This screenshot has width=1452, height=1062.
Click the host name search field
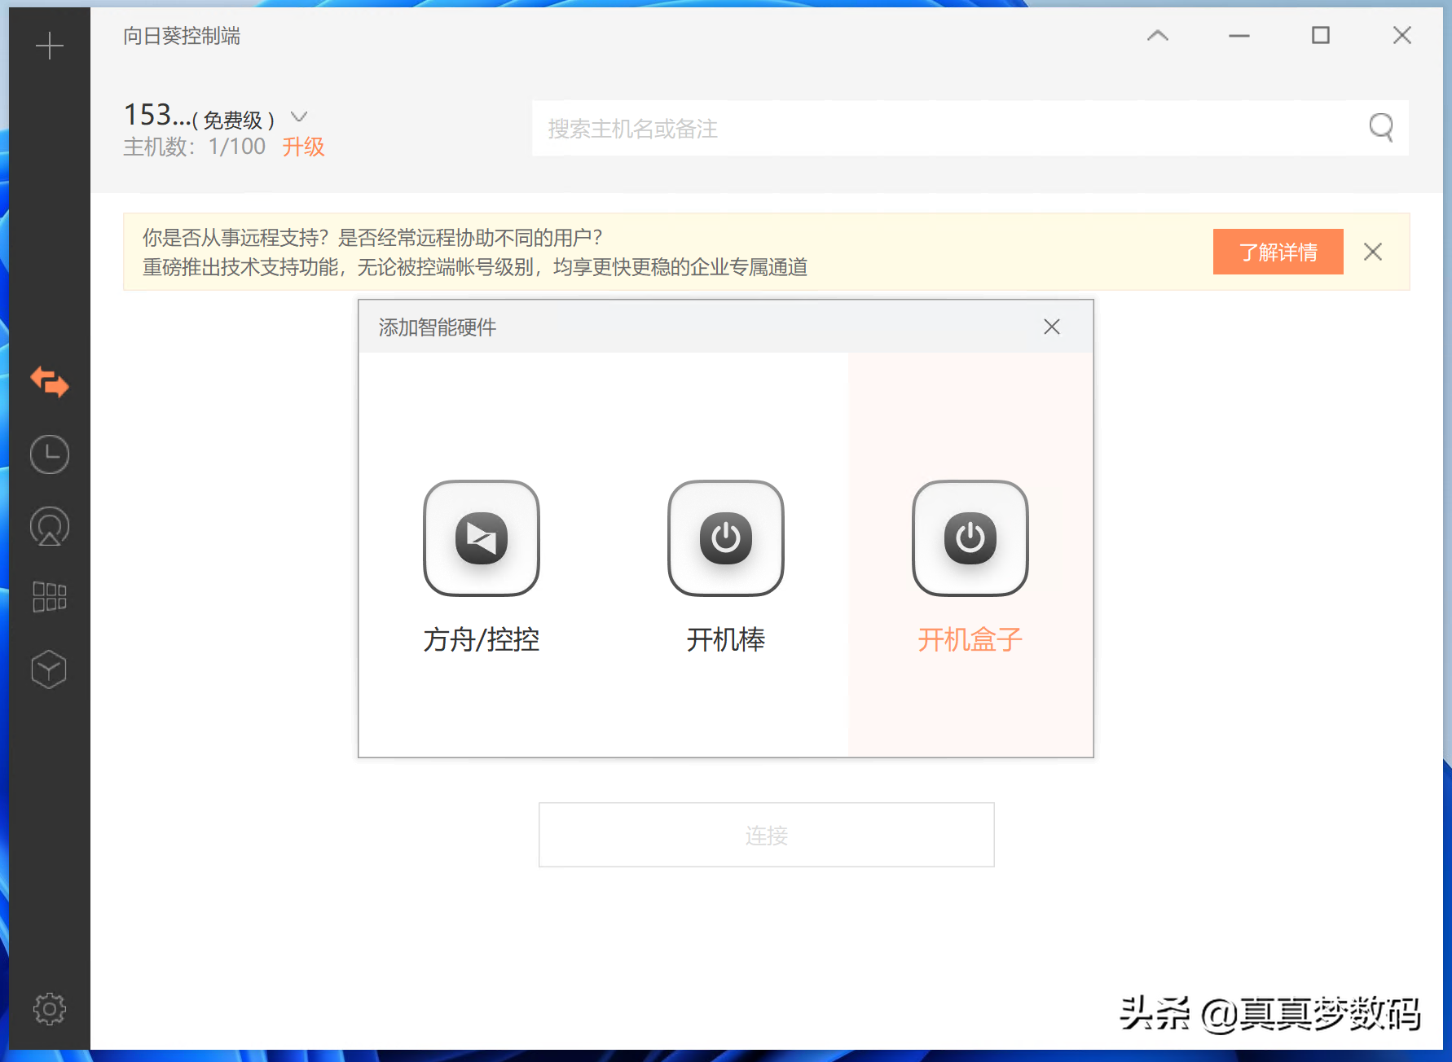click(x=945, y=129)
